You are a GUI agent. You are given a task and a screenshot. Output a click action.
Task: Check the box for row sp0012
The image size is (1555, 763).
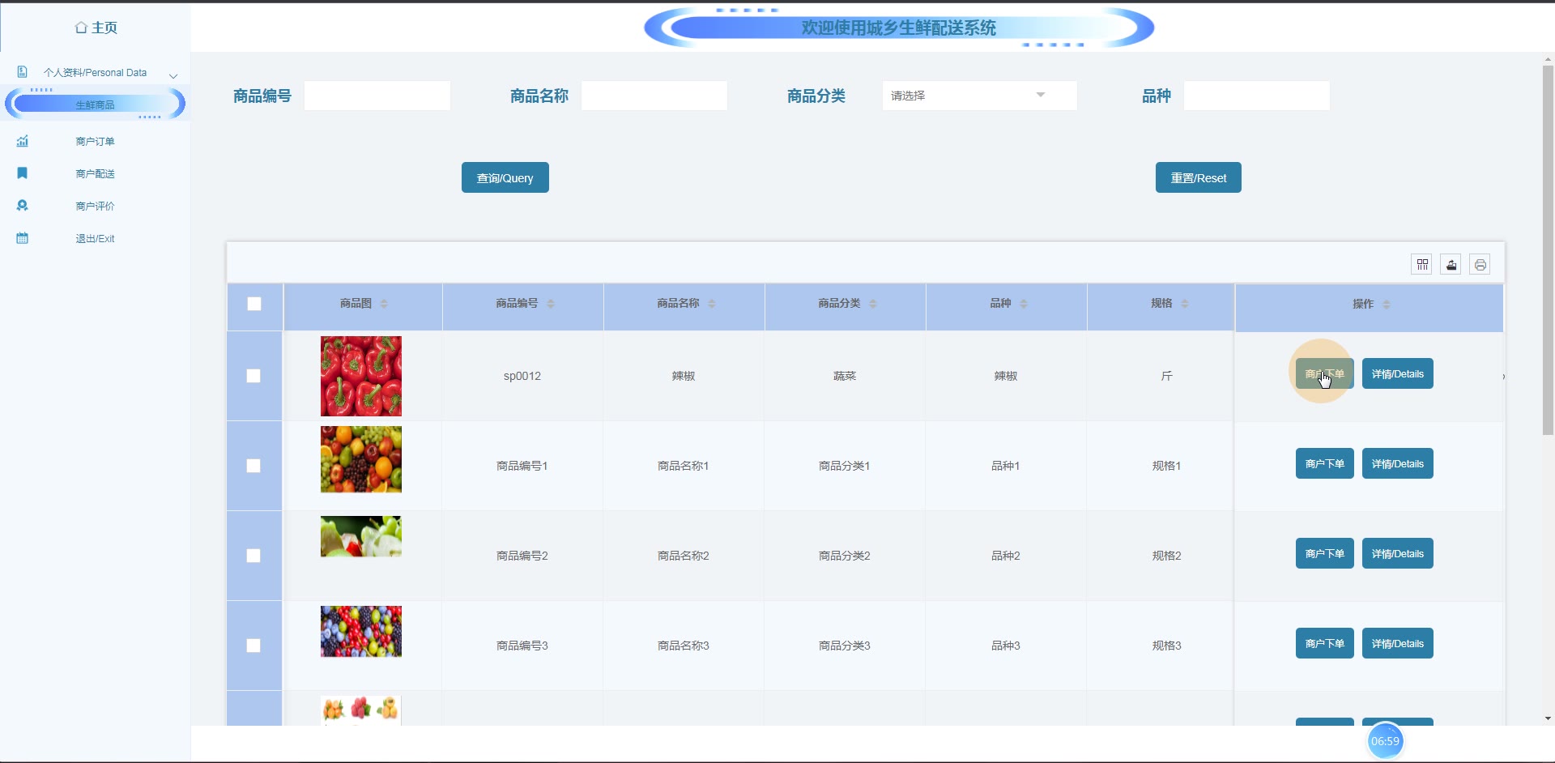(x=253, y=376)
